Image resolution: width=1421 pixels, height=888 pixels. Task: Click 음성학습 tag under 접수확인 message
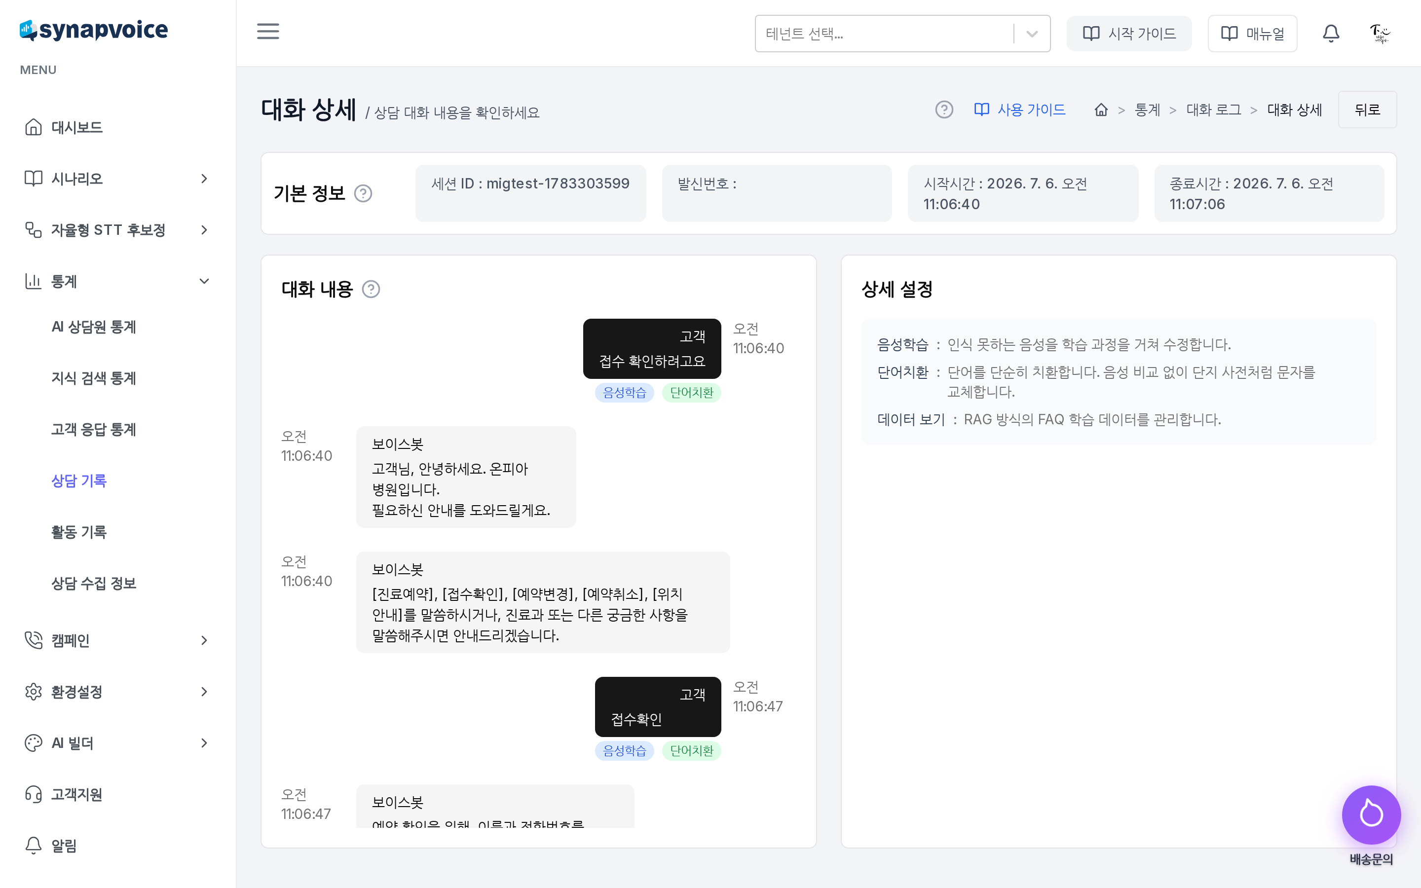pos(624,750)
